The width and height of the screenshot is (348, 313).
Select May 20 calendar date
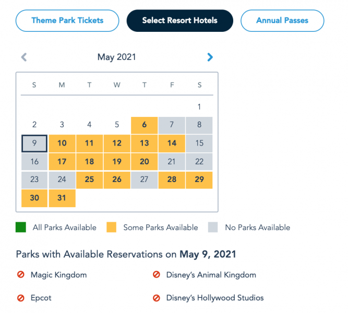tap(145, 162)
